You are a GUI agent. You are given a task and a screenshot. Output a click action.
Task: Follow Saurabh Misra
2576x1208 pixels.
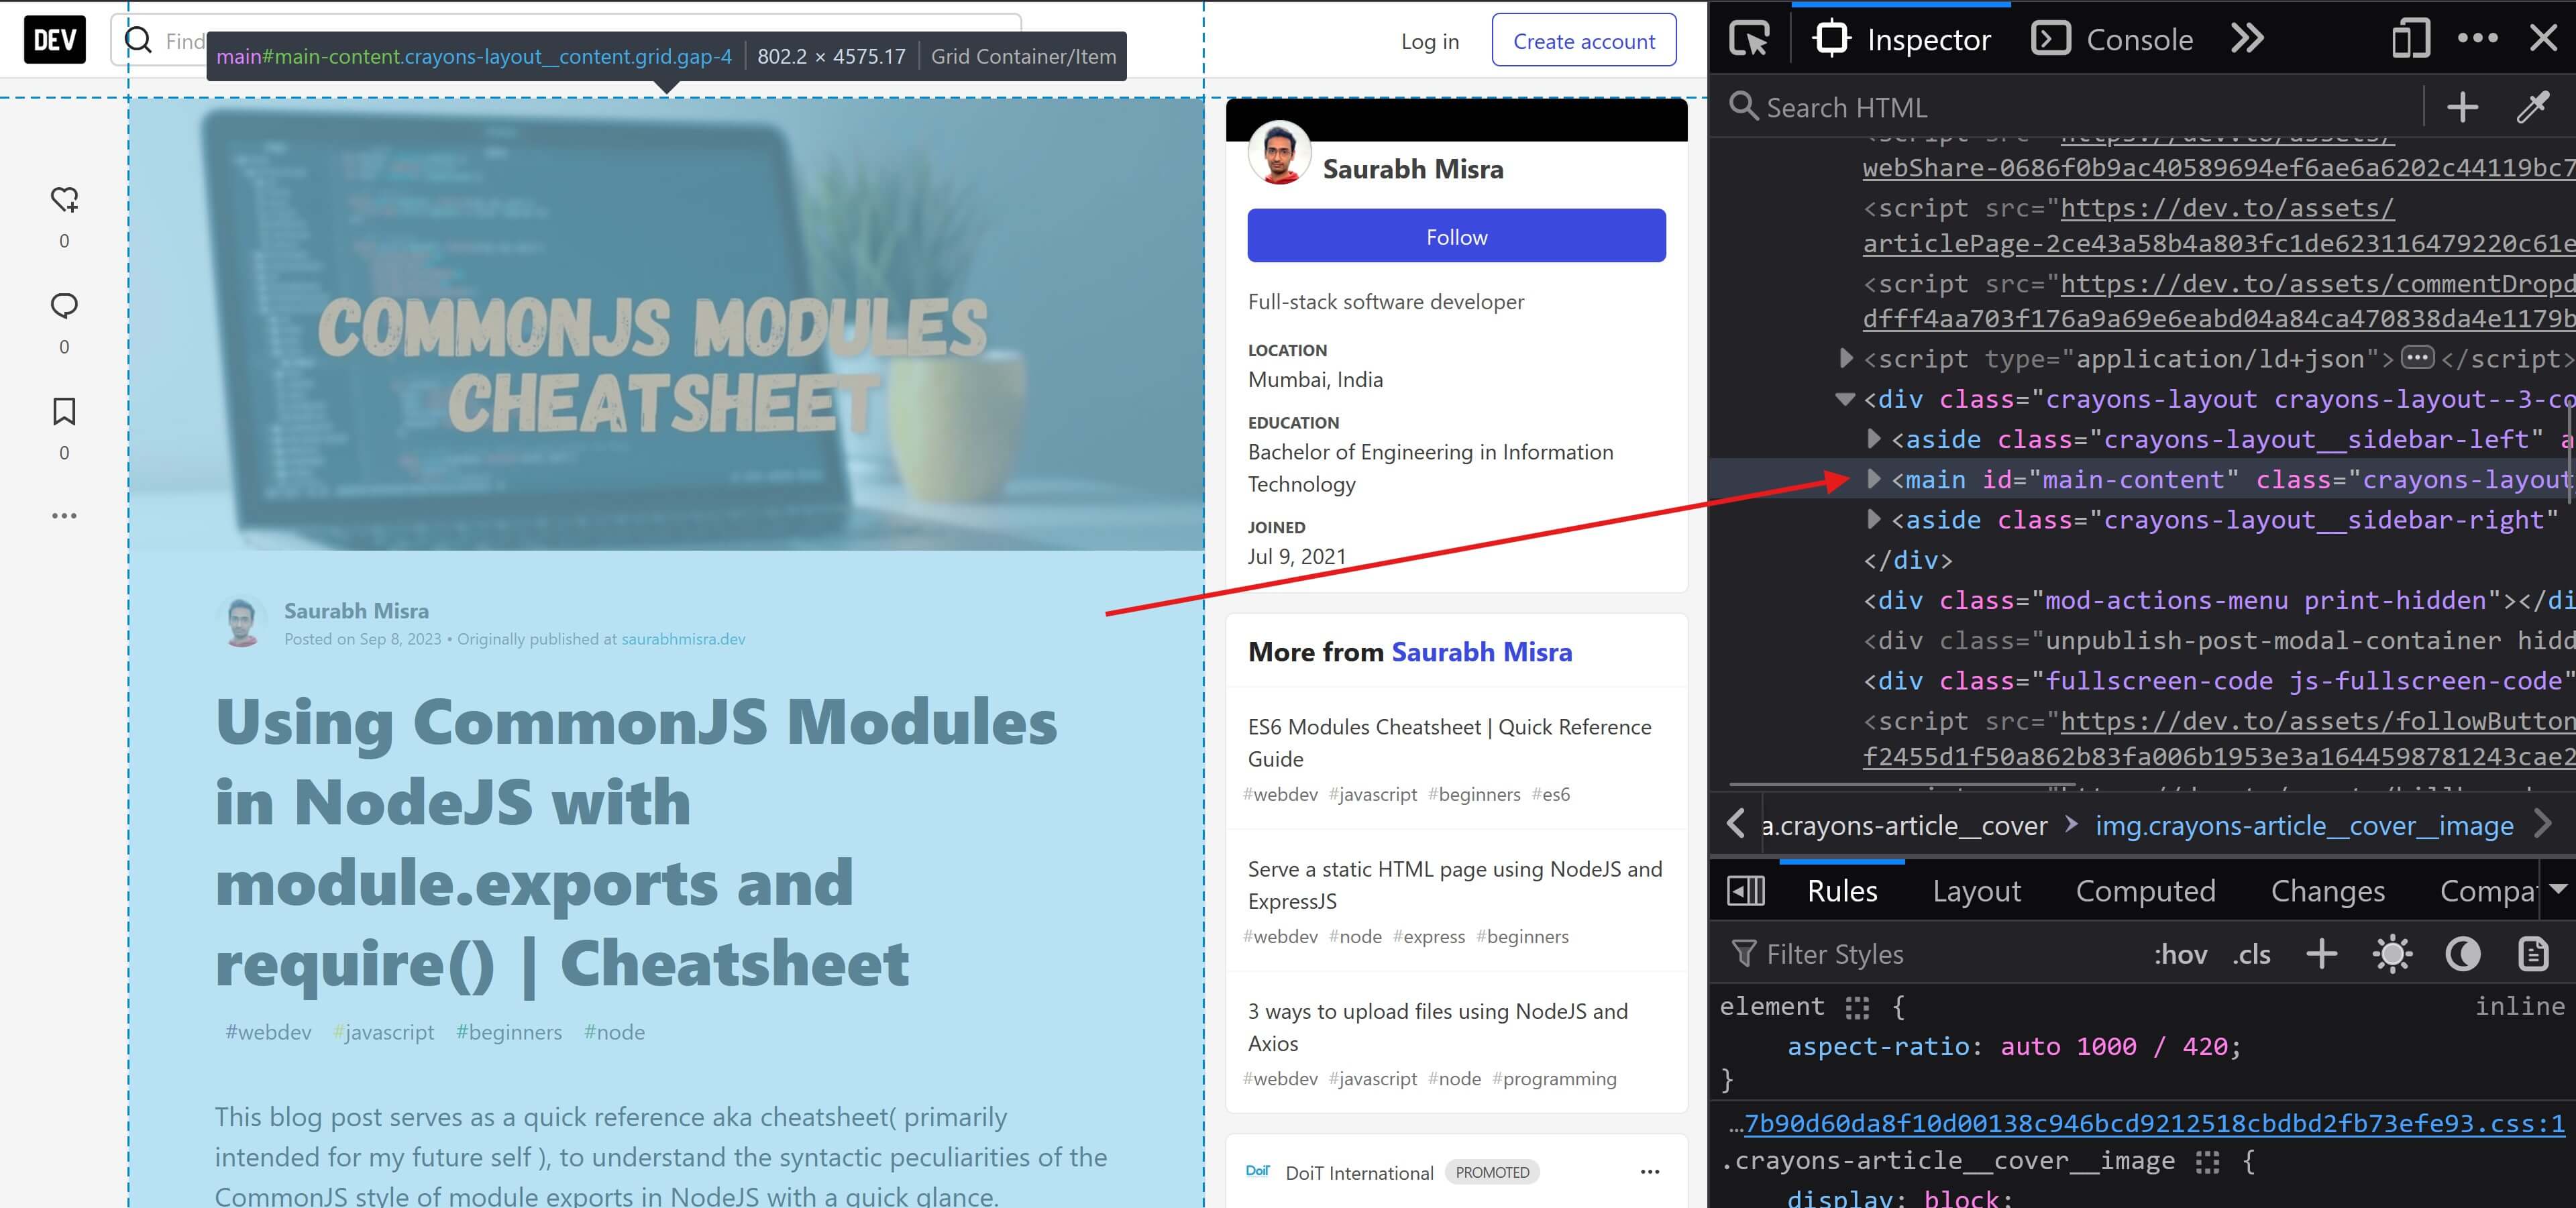click(x=1456, y=236)
